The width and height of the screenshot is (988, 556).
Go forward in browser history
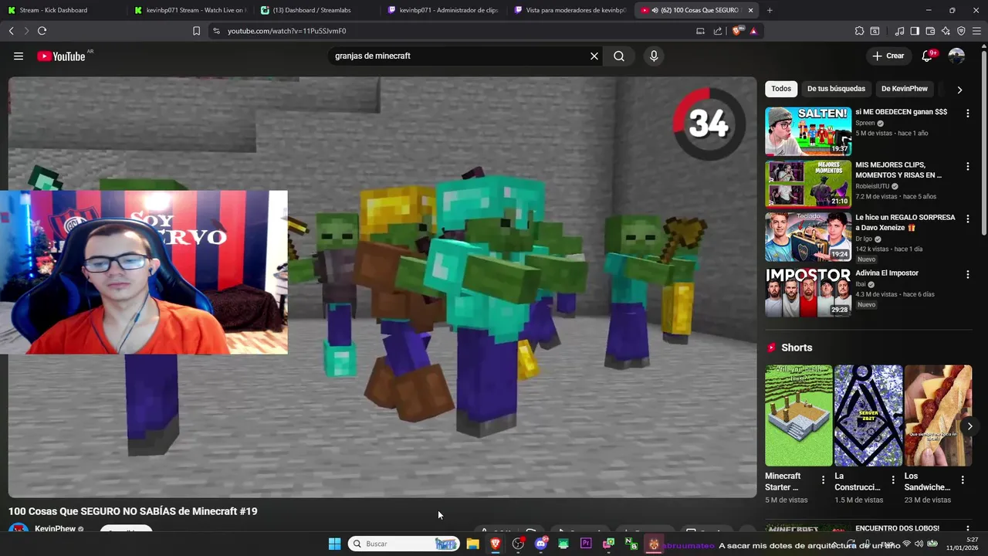(26, 31)
